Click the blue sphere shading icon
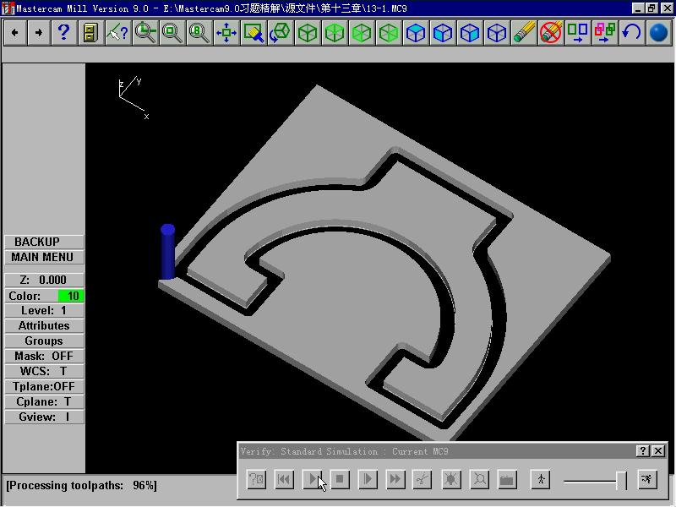 tap(658, 32)
